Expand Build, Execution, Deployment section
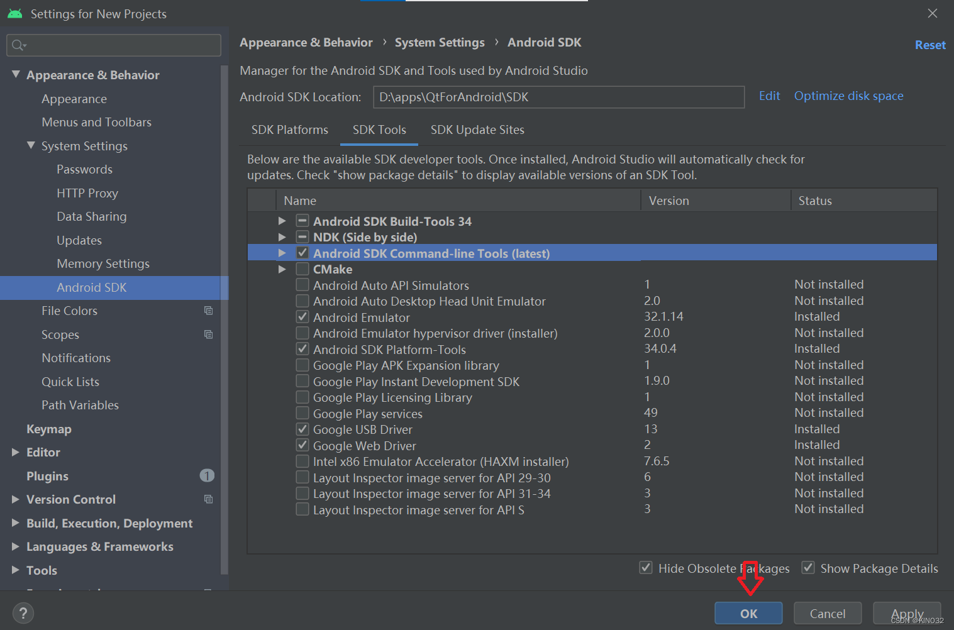This screenshot has height=630, width=954. [x=16, y=522]
